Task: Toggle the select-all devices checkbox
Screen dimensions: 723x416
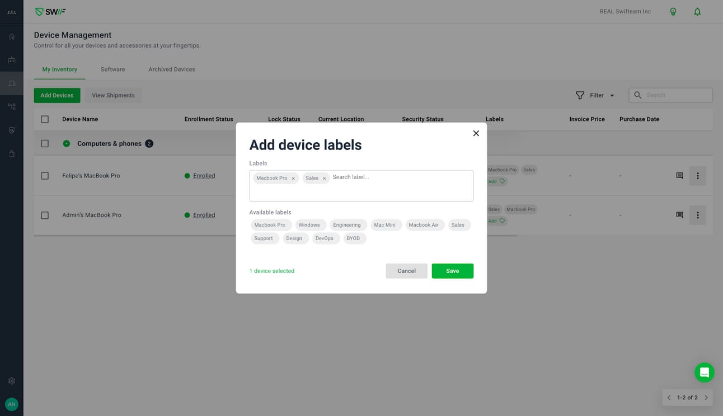Action: point(45,119)
